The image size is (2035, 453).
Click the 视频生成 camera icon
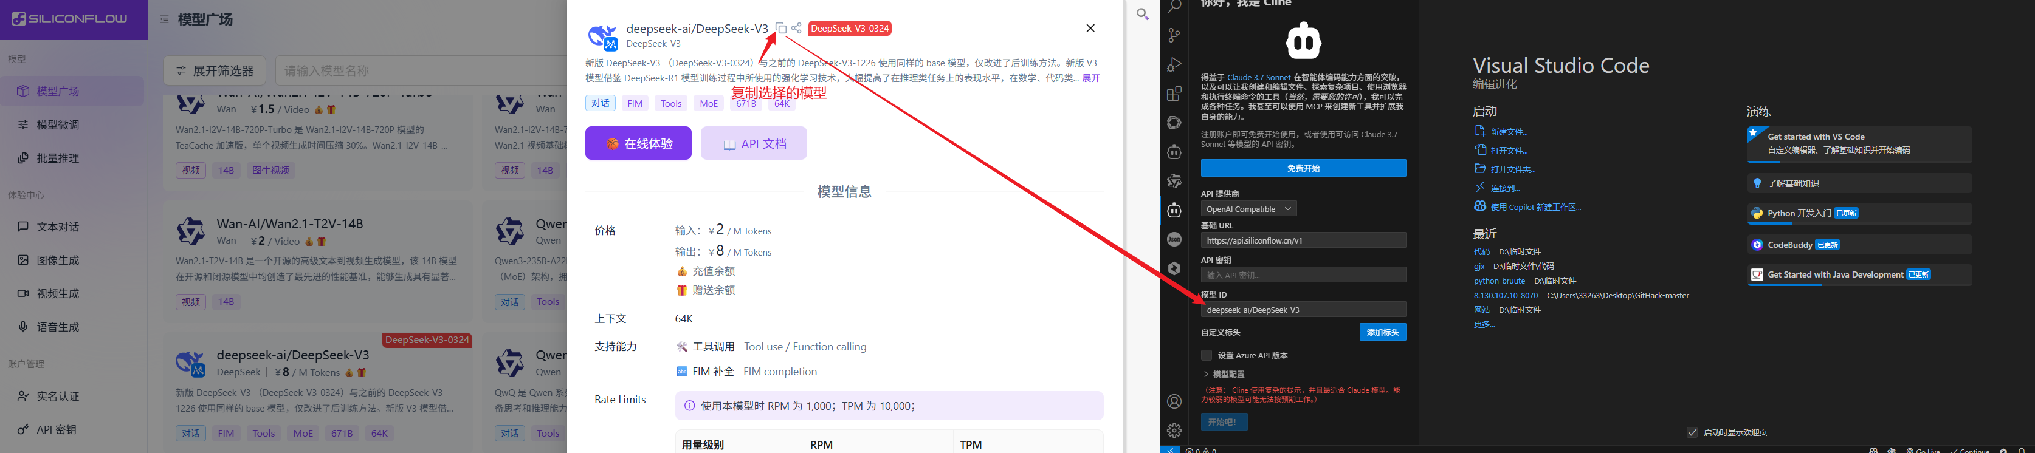(x=24, y=293)
